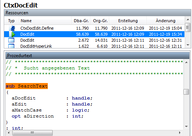Click the horizontal scrollbar thumb
The image size is (192, 136).
point(32,133)
